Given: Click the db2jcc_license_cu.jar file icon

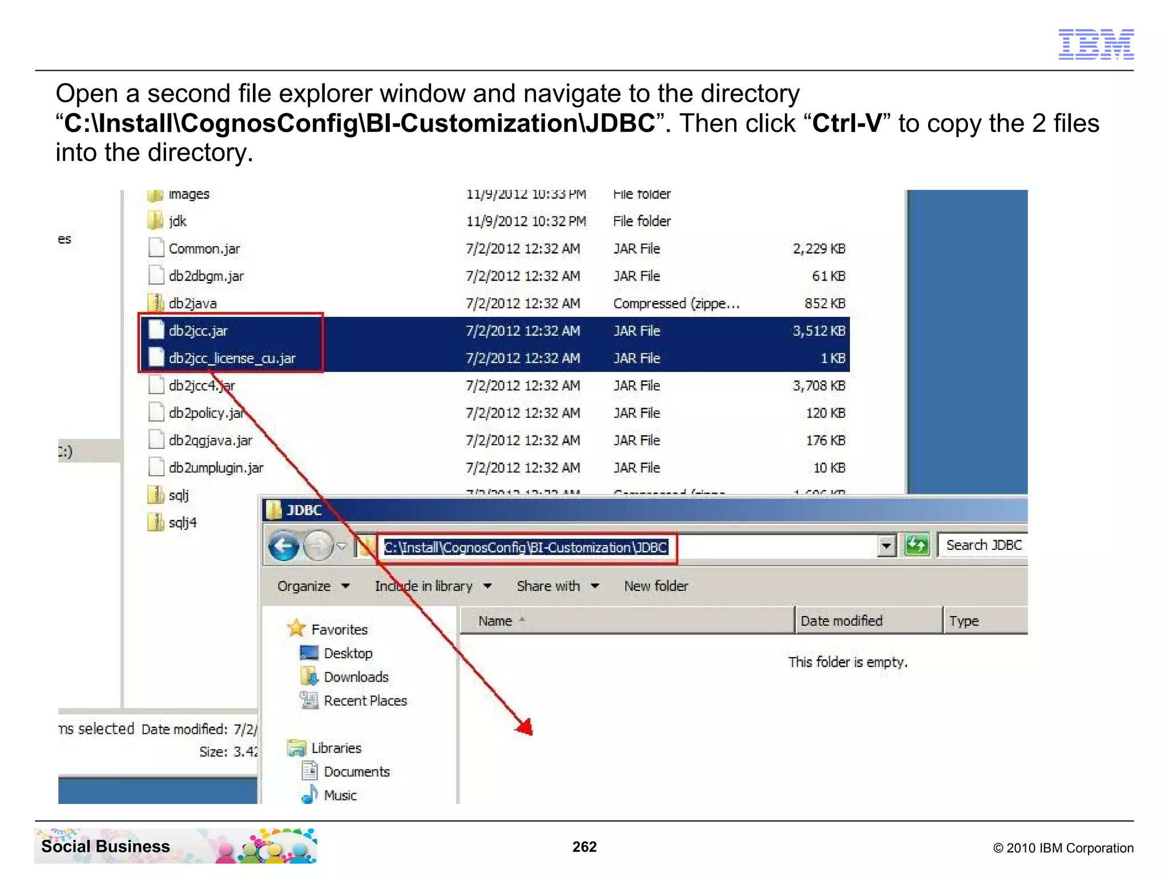Looking at the screenshot, I should click(x=156, y=357).
